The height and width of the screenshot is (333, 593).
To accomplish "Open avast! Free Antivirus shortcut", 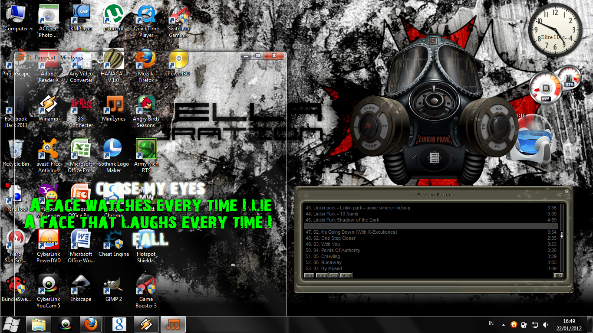I will tap(49, 156).
